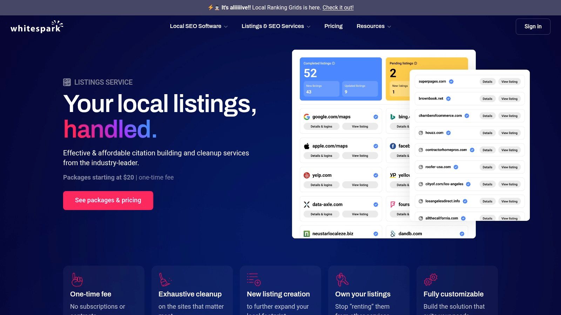Click the Yelp listing icon

306,175
